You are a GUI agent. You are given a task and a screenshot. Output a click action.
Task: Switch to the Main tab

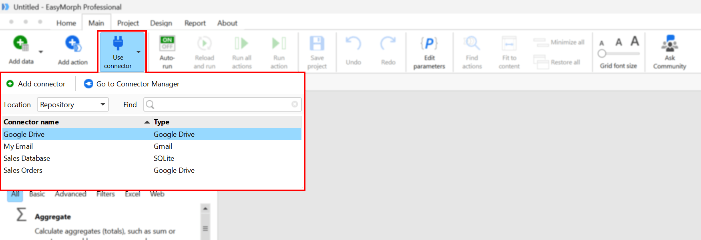click(96, 23)
